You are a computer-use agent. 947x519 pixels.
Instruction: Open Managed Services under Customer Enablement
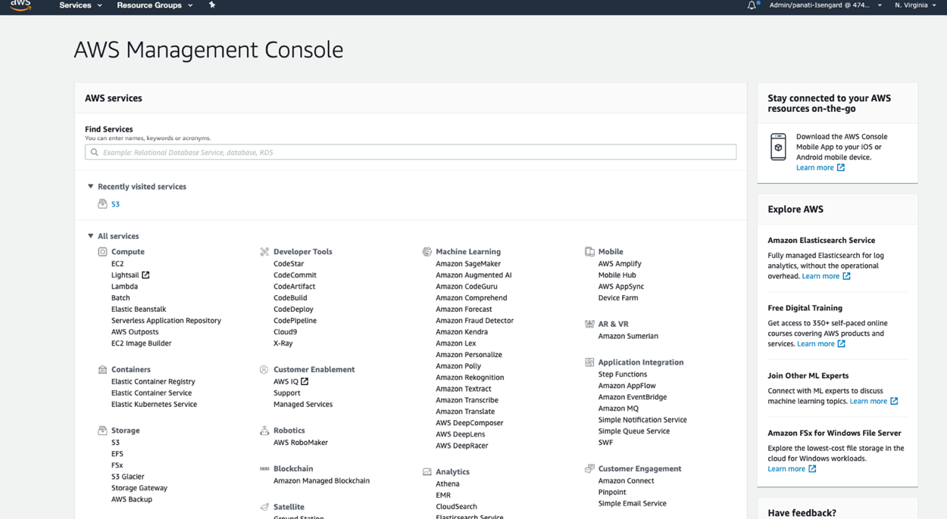click(303, 404)
